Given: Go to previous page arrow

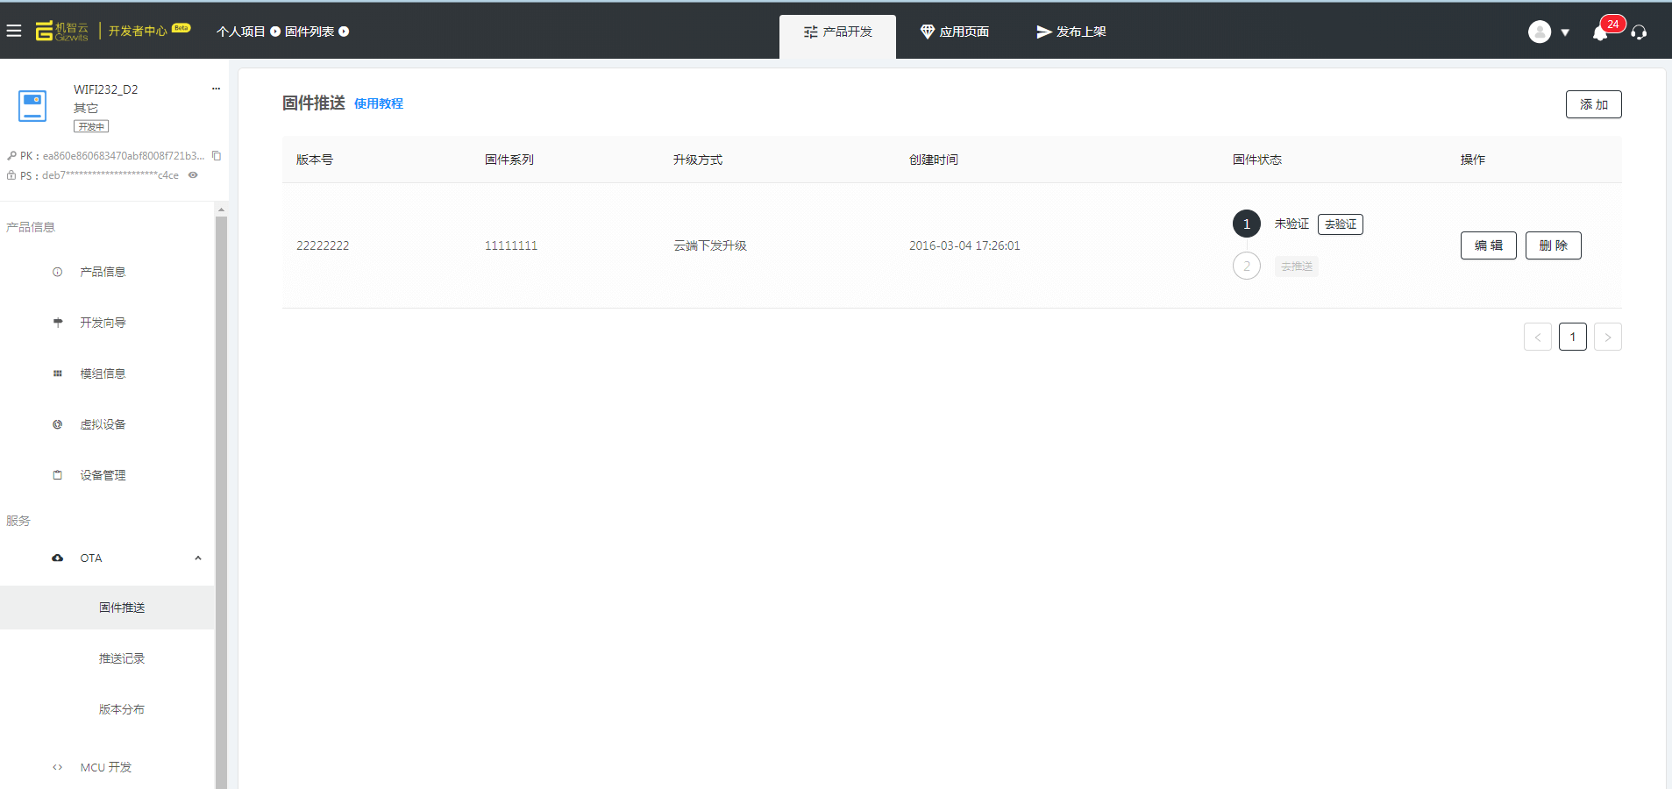Looking at the screenshot, I should tap(1538, 337).
